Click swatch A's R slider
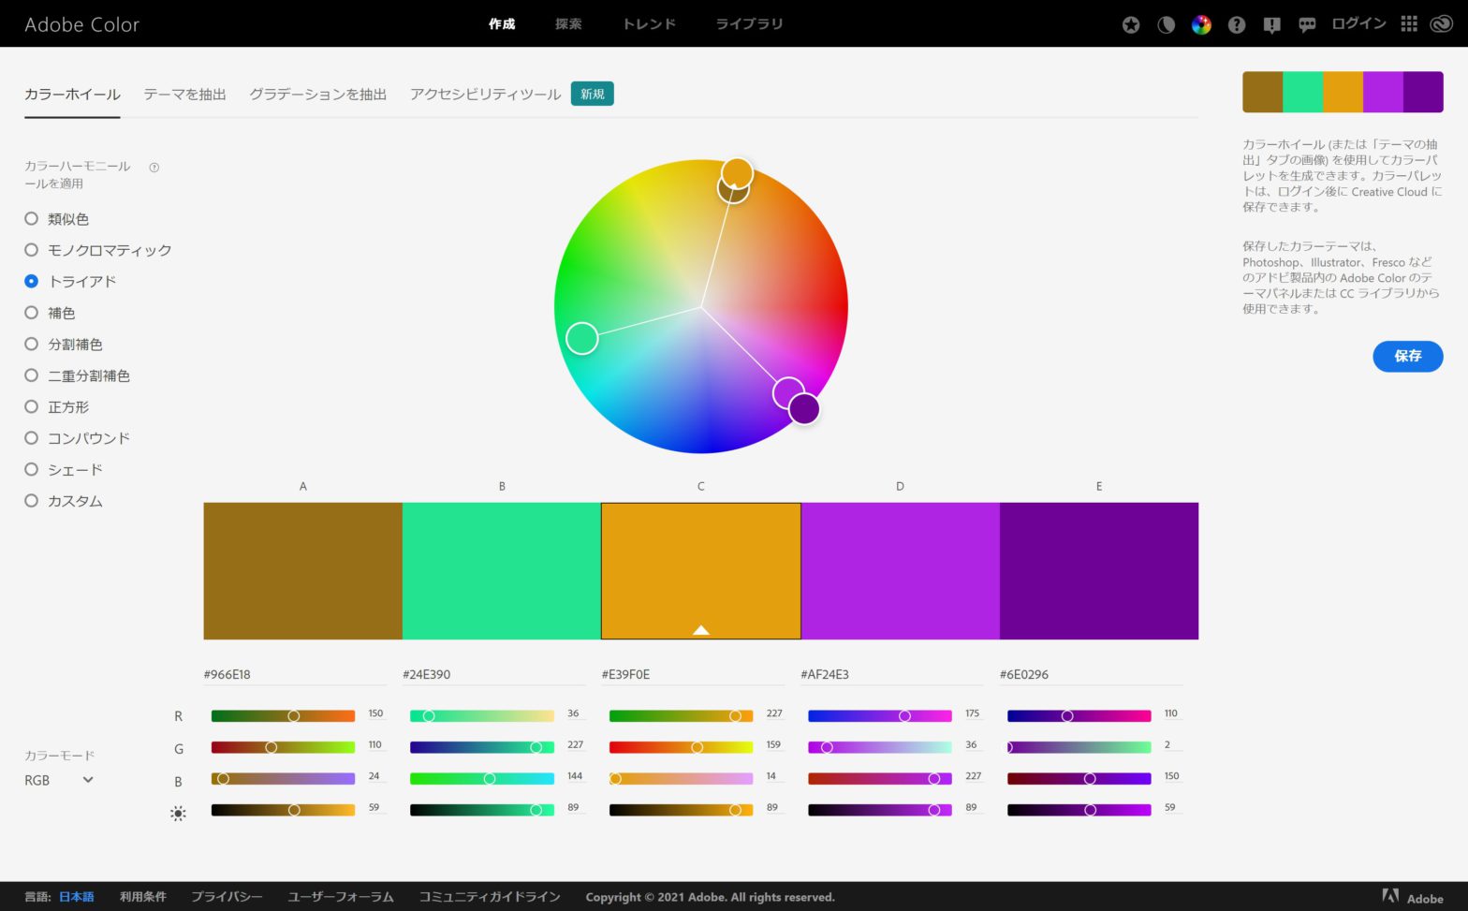 click(283, 716)
